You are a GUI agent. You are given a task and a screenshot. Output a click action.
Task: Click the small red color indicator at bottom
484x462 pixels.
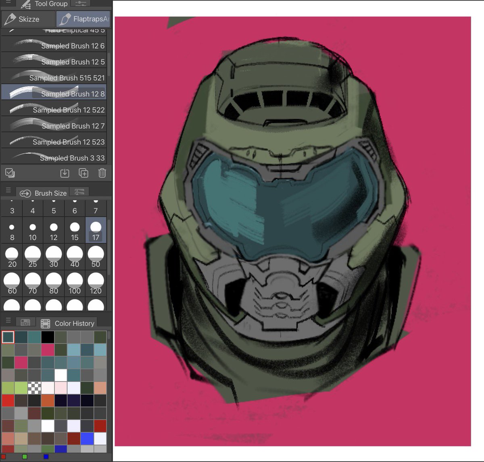pyautogui.click(x=4, y=457)
